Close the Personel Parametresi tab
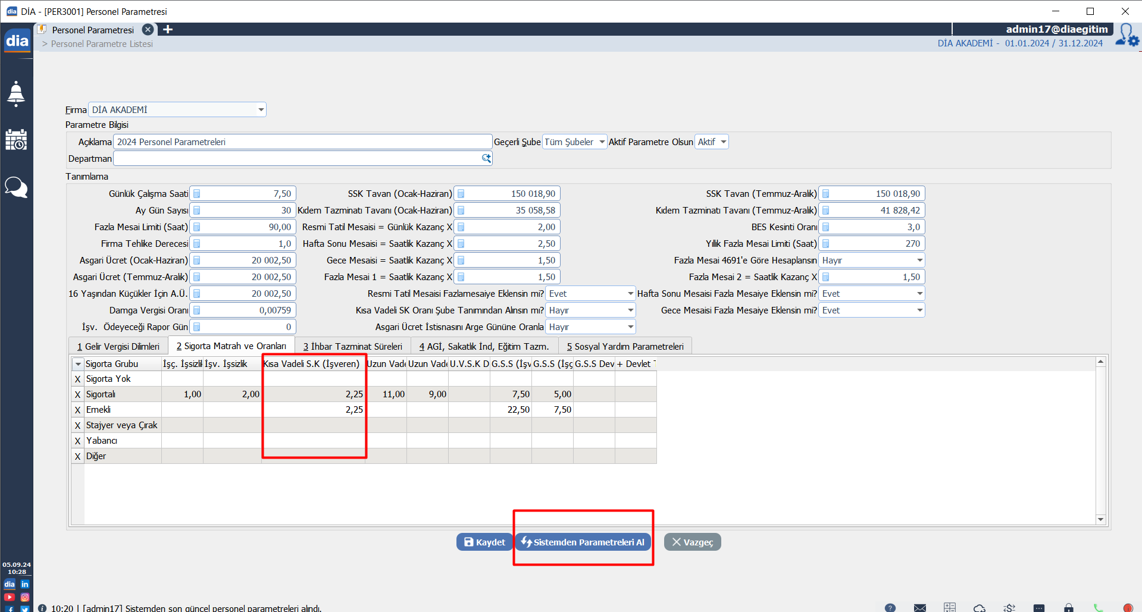 tap(148, 29)
